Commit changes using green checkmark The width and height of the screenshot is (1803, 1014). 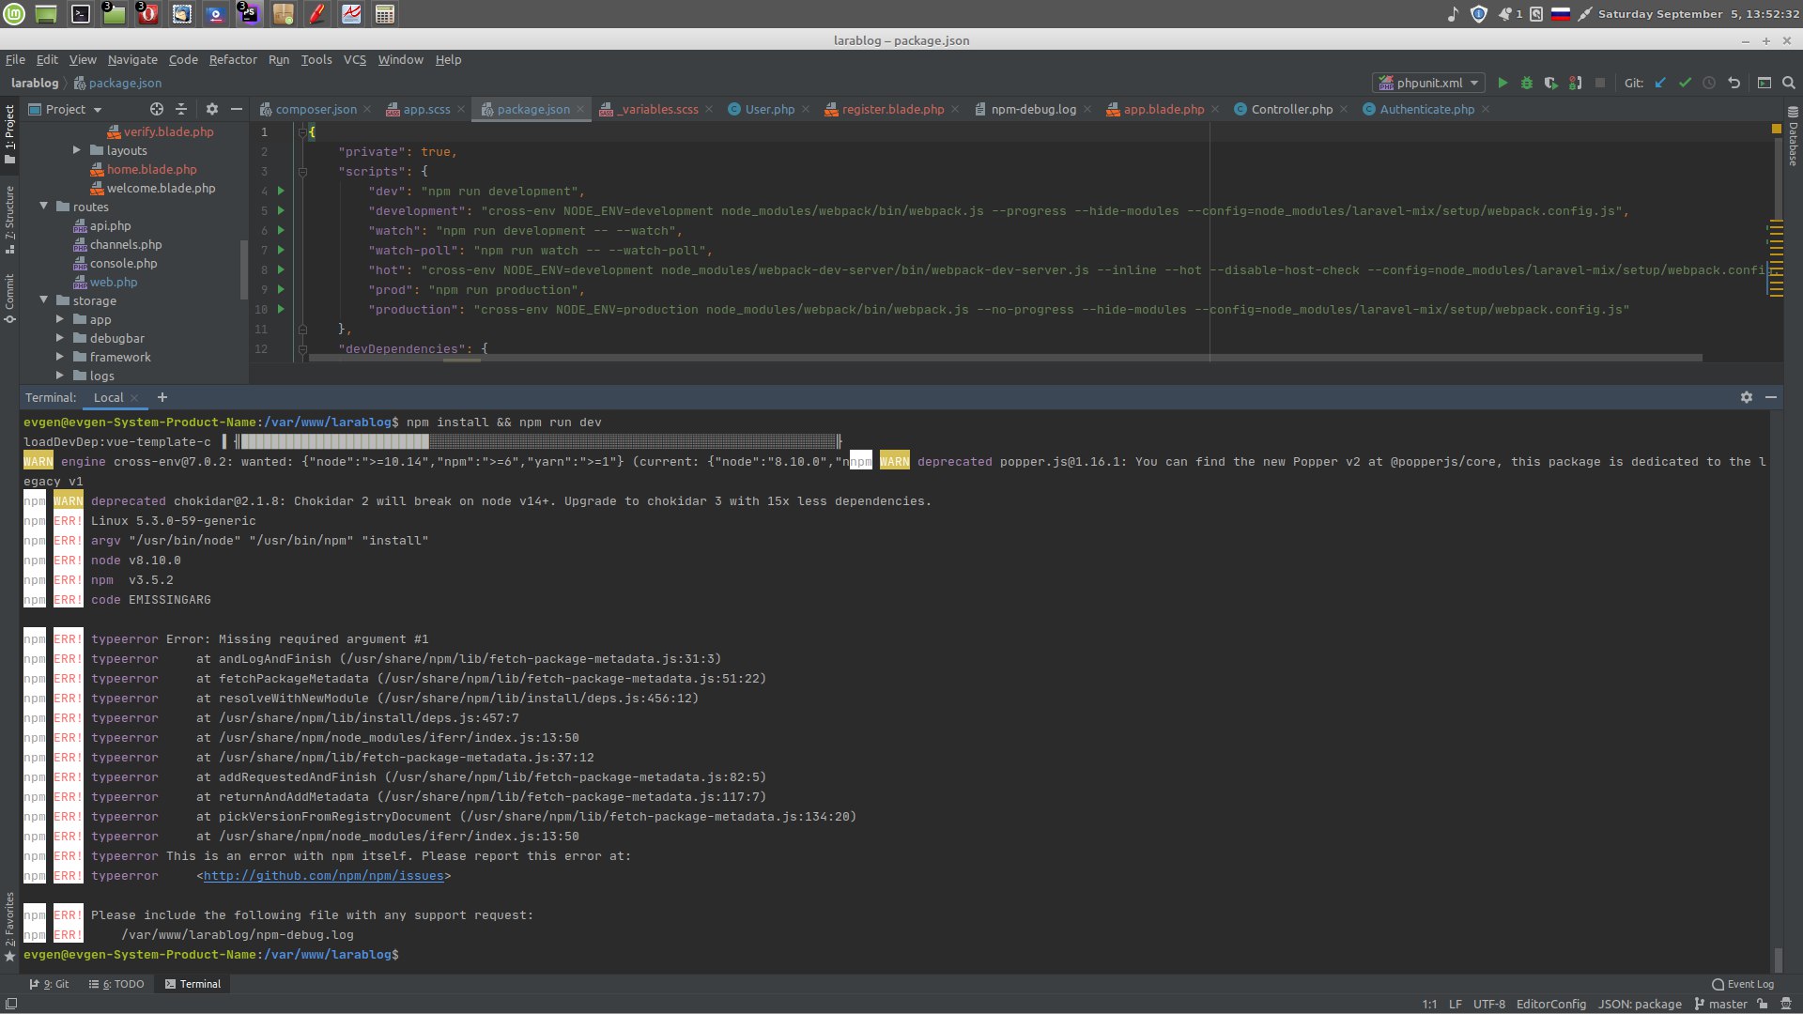coord(1685,83)
